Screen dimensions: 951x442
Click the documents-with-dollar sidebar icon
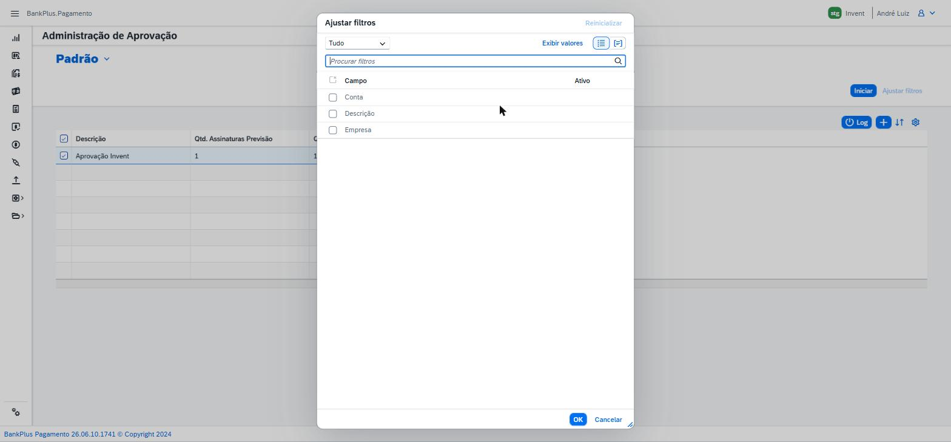point(16,73)
